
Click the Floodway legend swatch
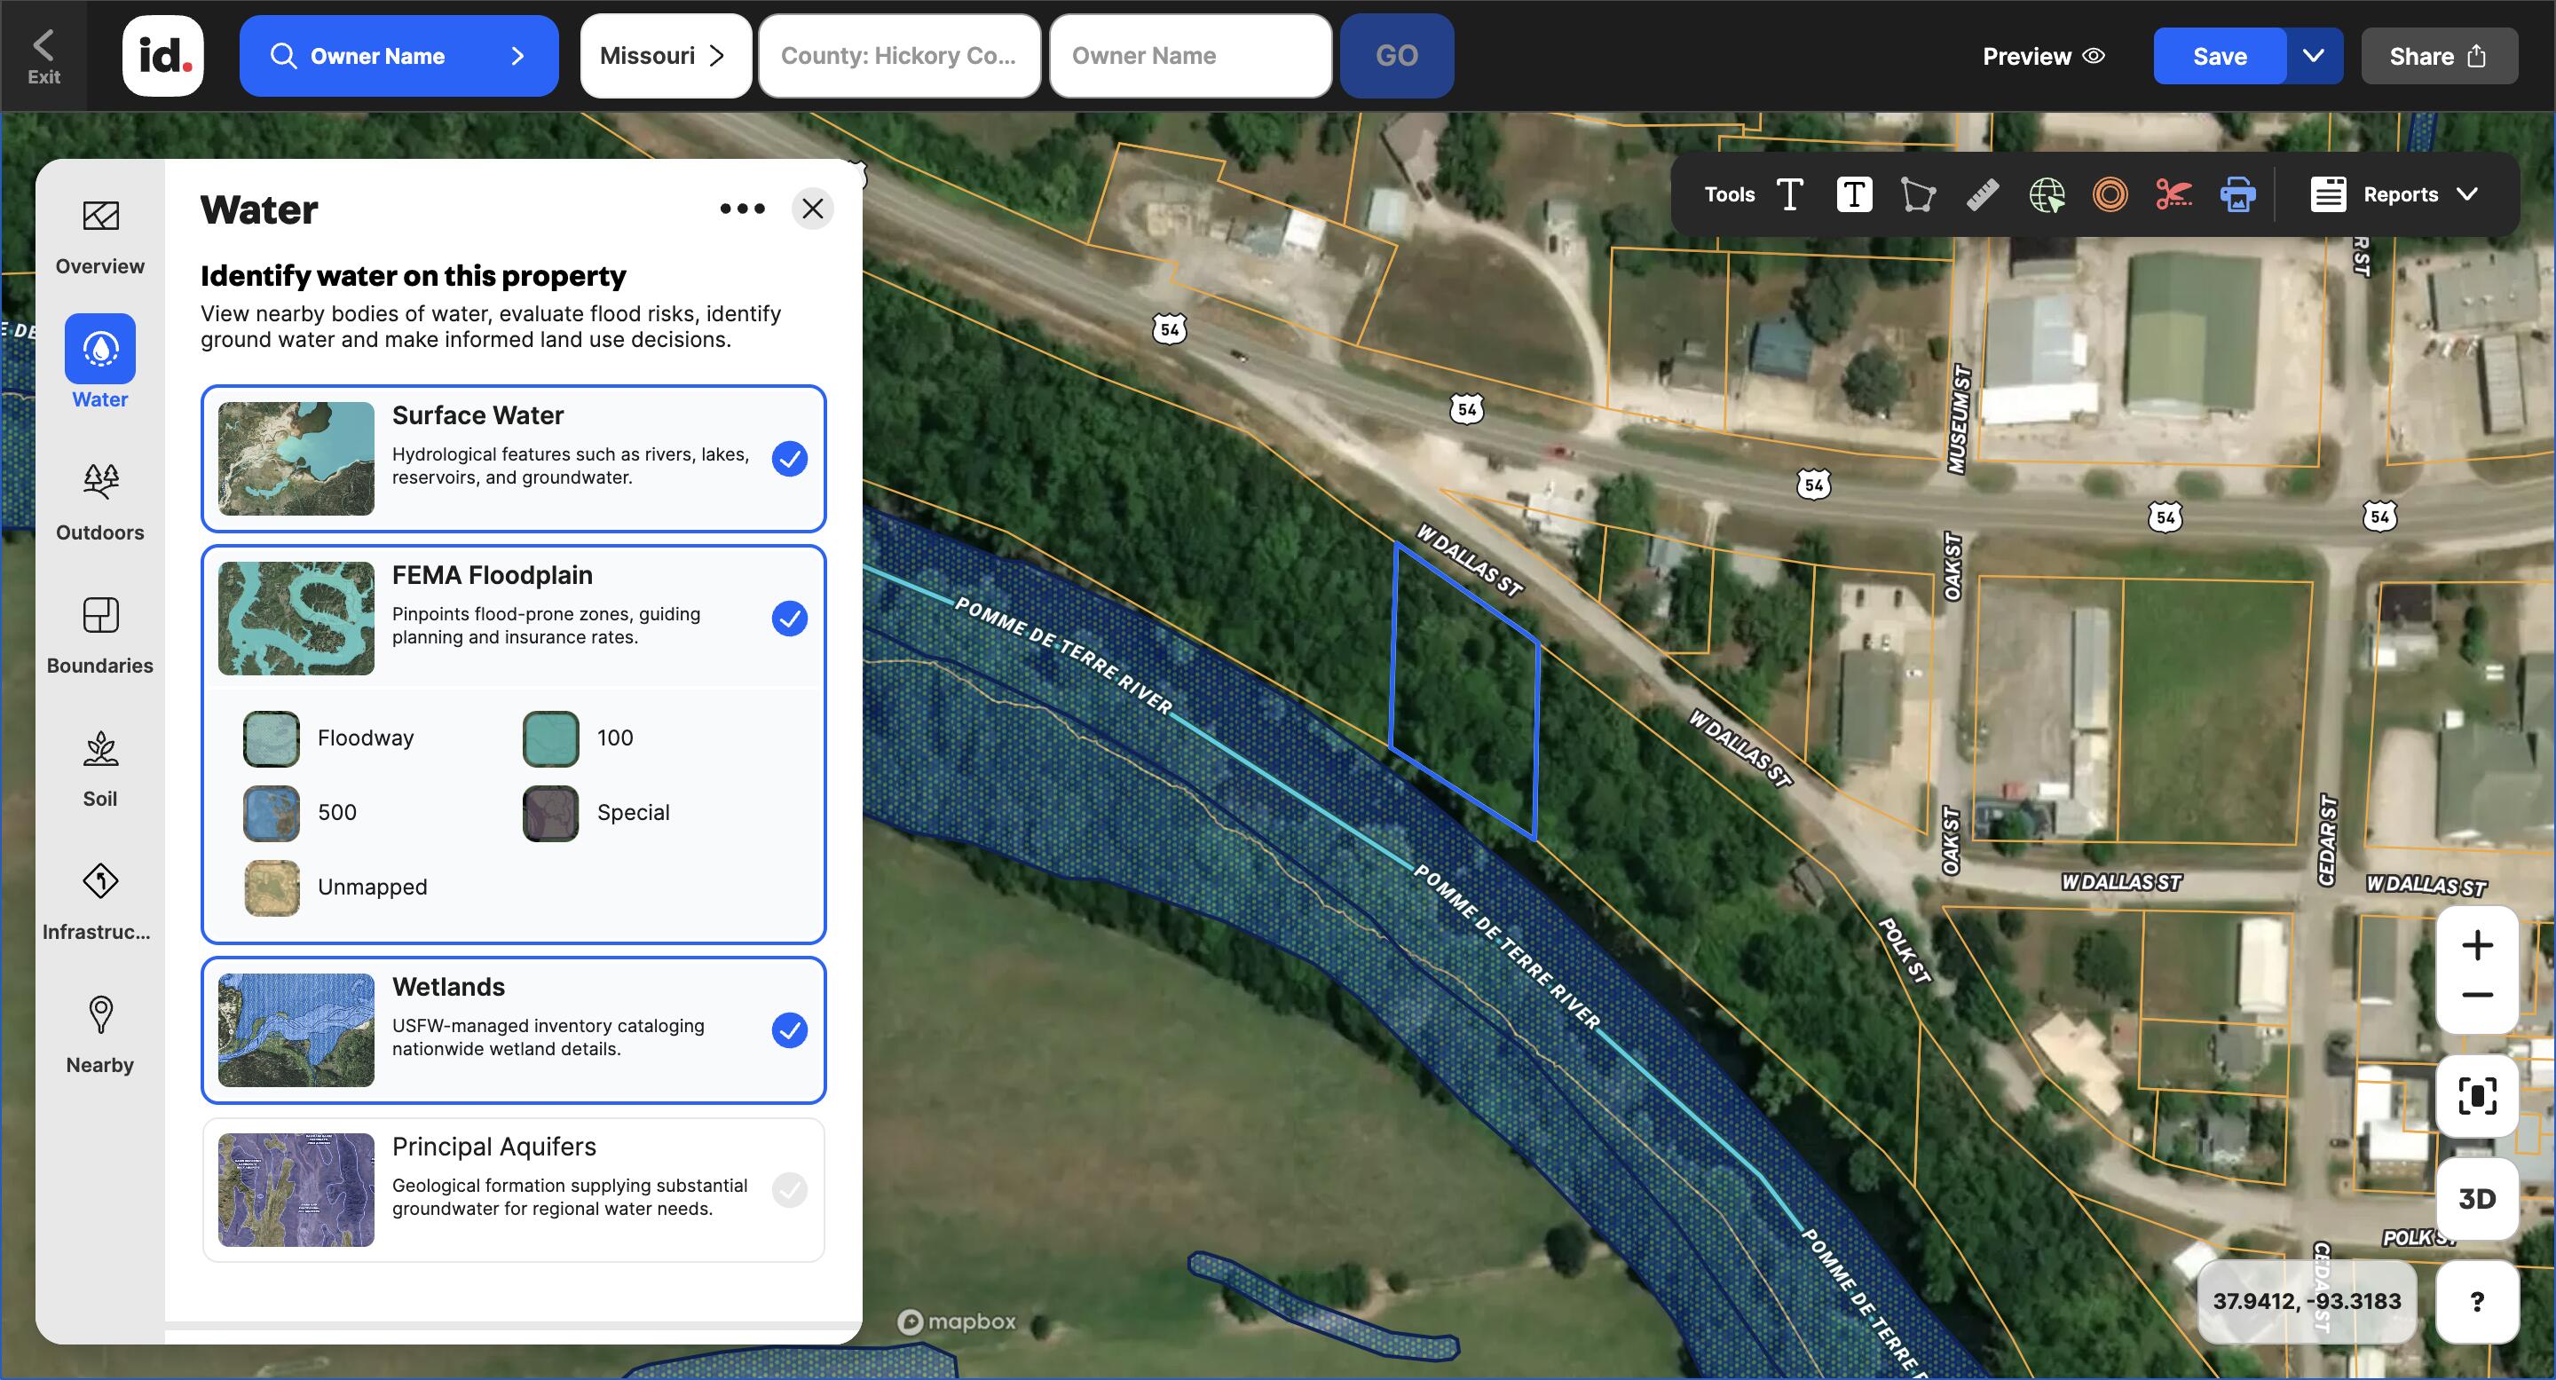point(271,738)
